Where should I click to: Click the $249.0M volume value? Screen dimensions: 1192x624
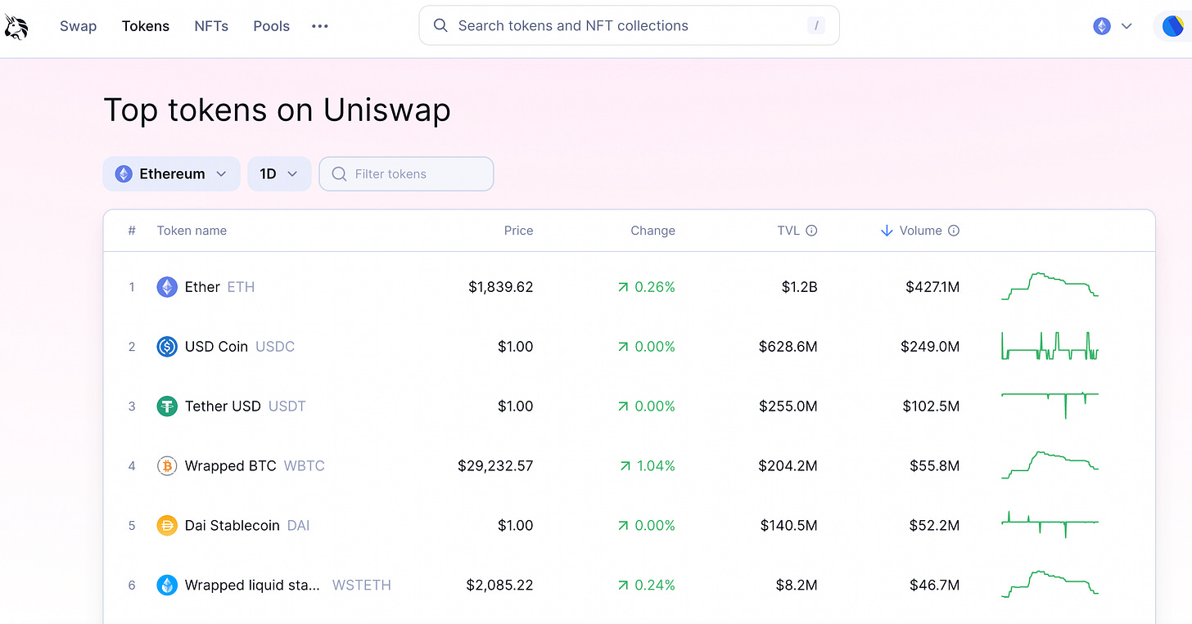click(930, 347)
